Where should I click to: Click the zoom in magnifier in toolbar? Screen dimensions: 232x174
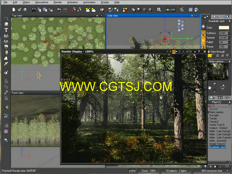[x=145, y=10]
